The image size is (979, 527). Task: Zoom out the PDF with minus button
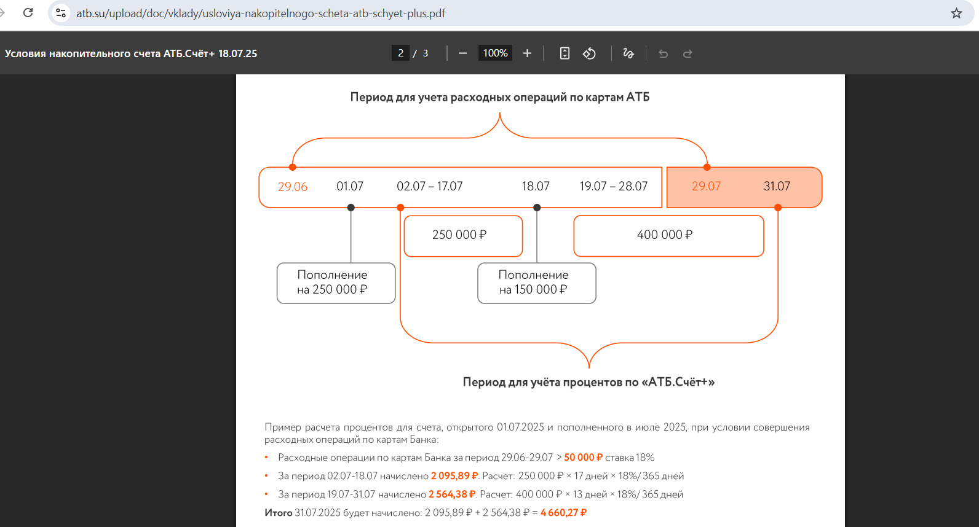tap(462, 53)
